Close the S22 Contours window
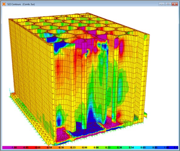 coord(175,4)
